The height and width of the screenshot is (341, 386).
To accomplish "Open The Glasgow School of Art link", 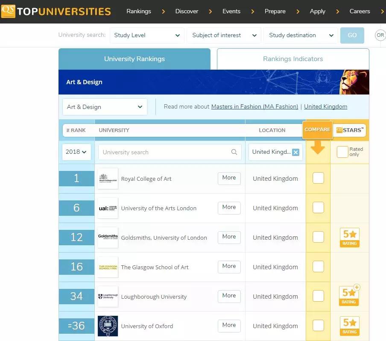I will coord(155,268).
